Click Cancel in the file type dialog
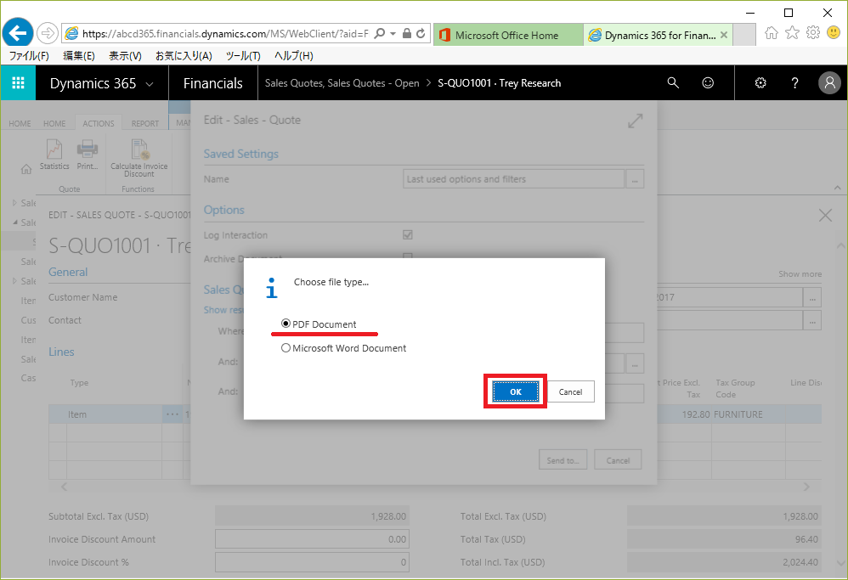 (570, 391)
